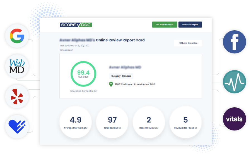251x163 pixels.
Task: Click the Share ScoreDoc button
Action: [188, 43]
